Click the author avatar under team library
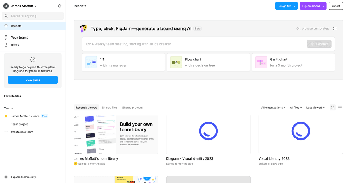351x183 pixels. coord(75,164)
